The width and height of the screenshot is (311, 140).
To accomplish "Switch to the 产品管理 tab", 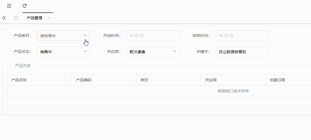I will click(34, 18).
